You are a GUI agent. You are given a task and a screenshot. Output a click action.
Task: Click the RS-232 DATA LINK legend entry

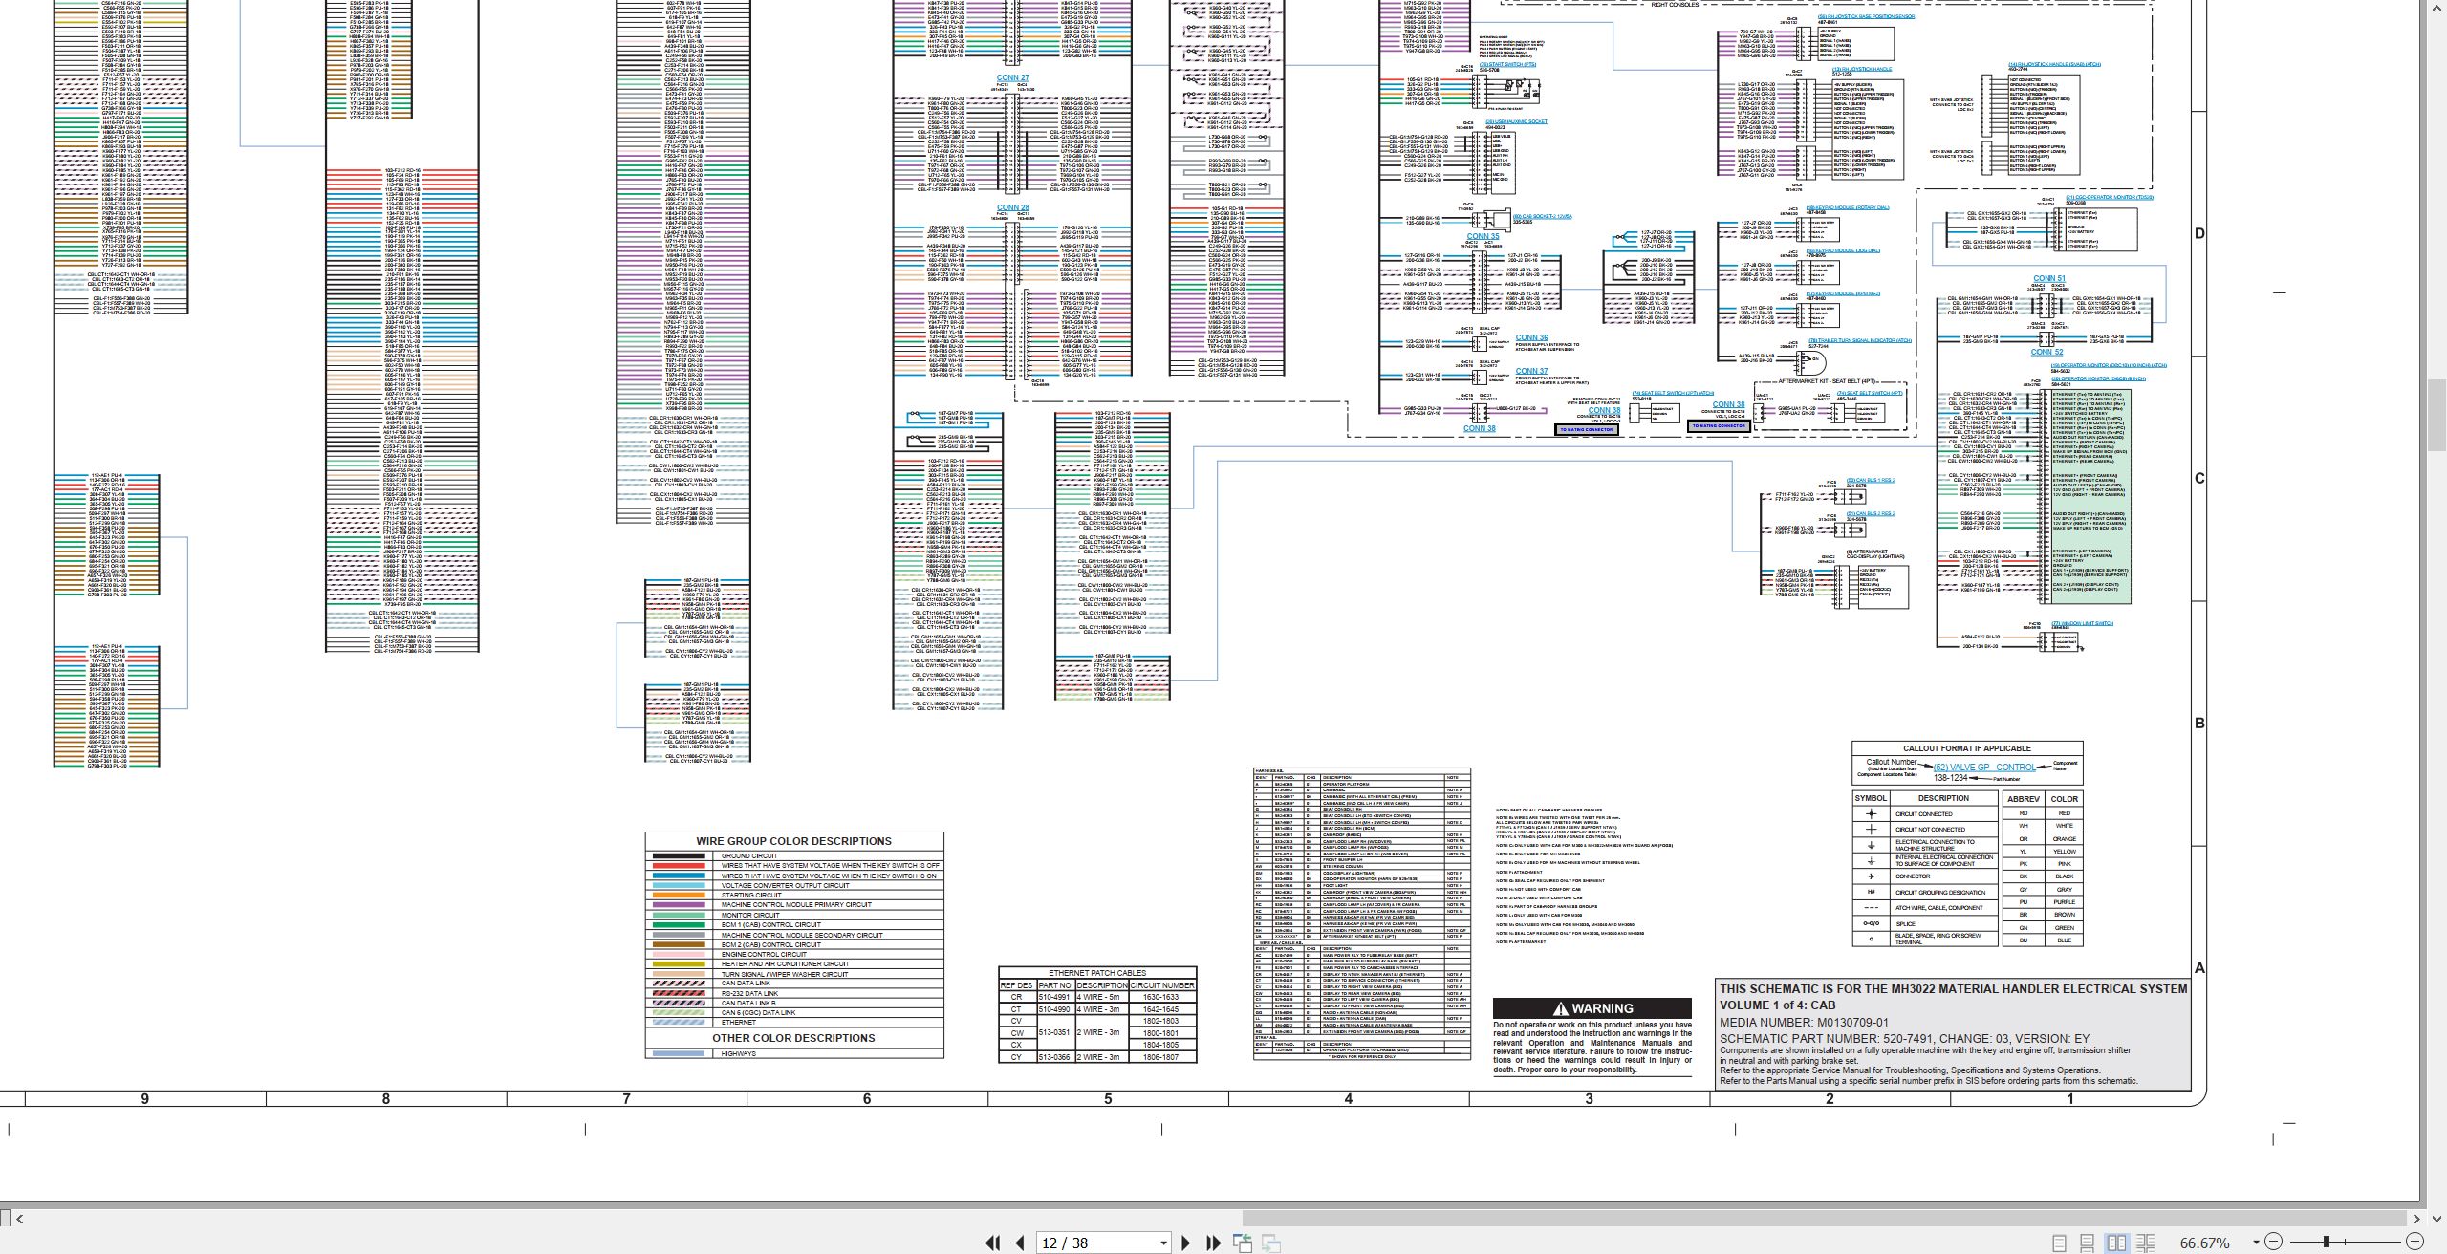pyautogui.click(x=749, y=993)
